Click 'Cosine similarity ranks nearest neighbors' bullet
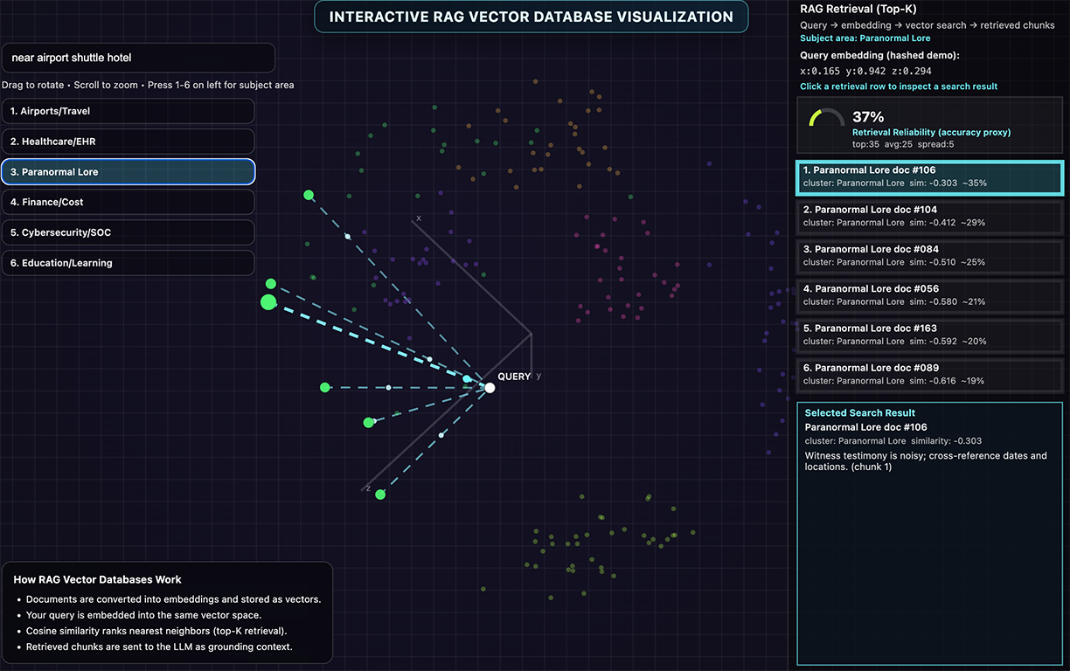The width and height of the screenshot is (1070, 671). tap(156, 631)
